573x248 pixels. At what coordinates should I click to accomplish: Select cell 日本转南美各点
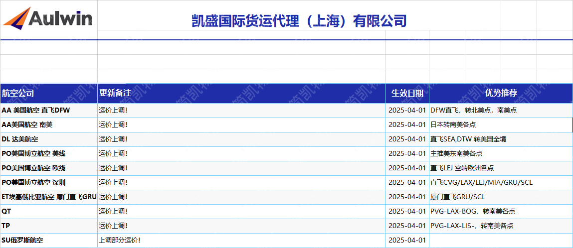(501, 125)
